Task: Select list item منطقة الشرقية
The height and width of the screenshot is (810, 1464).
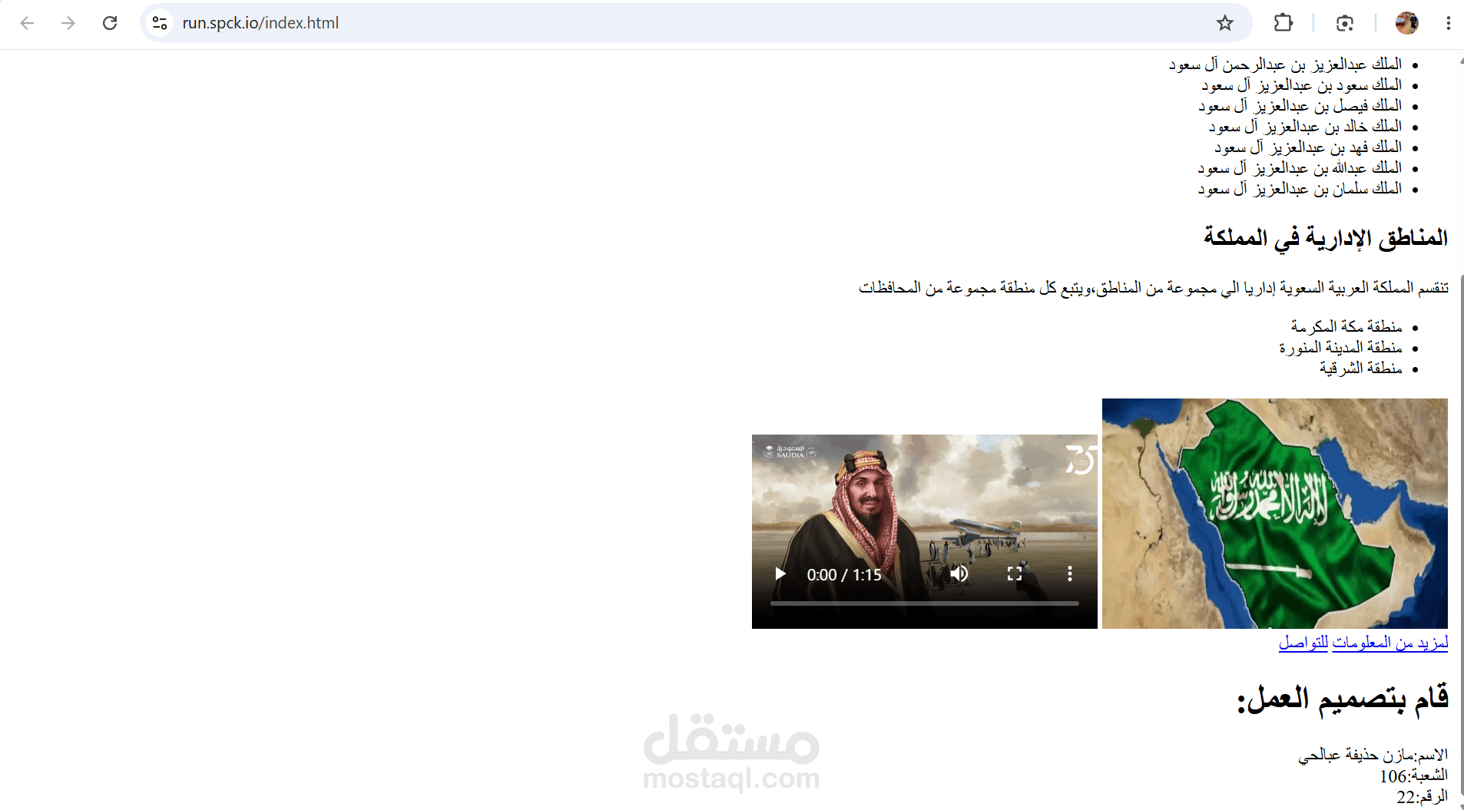Action: 1361,369
